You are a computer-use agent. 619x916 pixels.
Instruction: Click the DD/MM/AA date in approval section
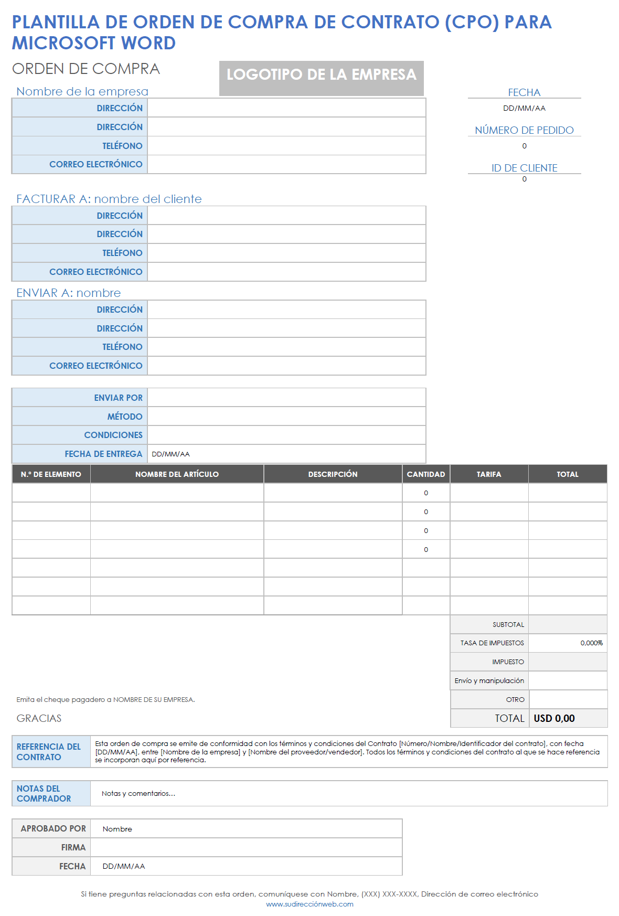pyautogui.click(x=124, y=866)
